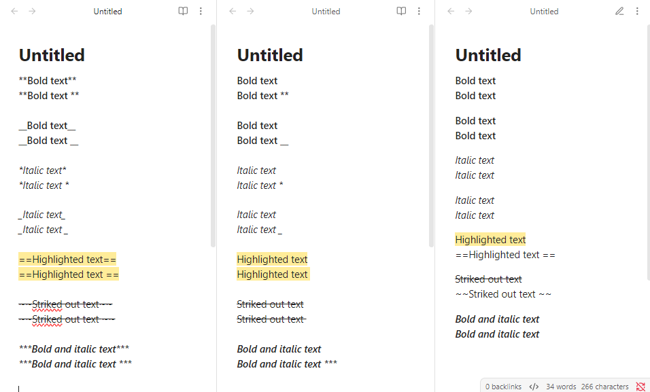
Task: Open middle pane's three-dot menu
Action: [419, 11]
